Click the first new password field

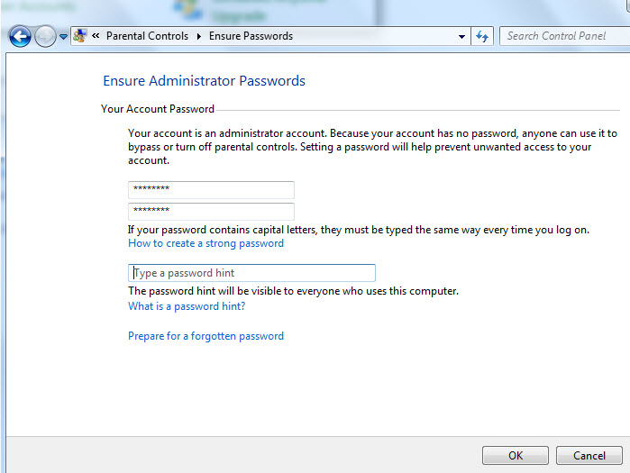coord(211,189)
